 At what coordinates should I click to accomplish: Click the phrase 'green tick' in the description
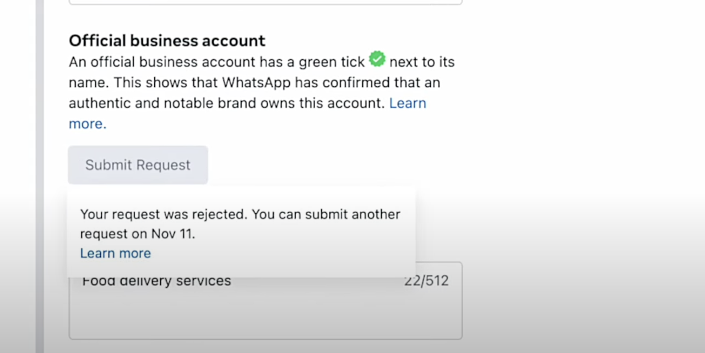click(x=332, y=62)
